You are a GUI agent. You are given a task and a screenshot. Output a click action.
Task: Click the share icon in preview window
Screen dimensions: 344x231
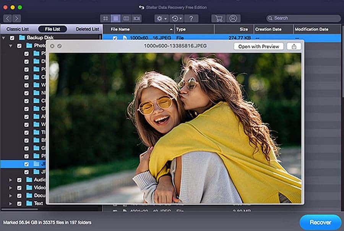point(294,46)
